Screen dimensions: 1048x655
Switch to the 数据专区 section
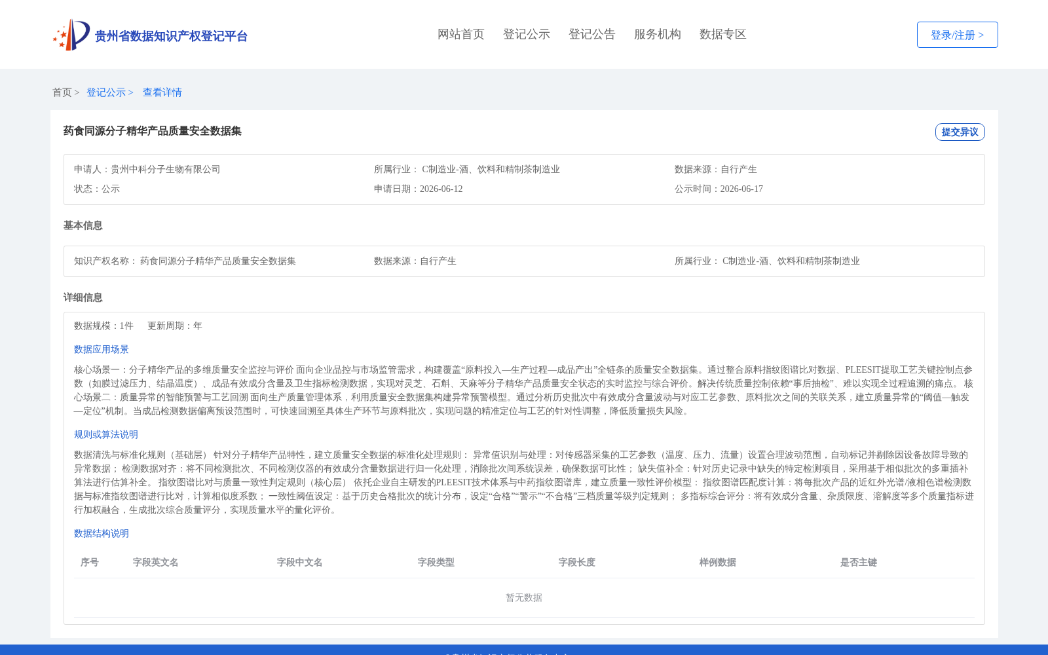coord(723,34)
